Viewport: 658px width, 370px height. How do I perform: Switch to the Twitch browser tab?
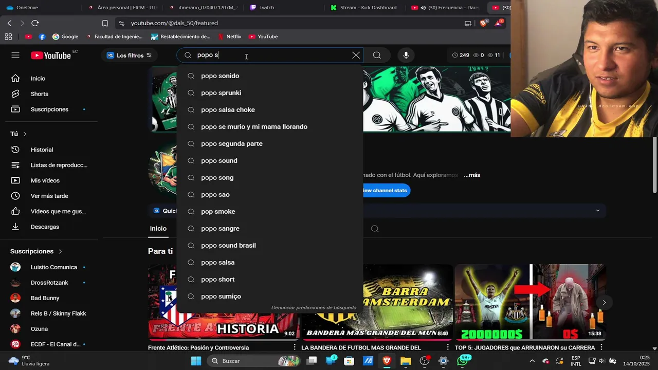click(x=266, y=8)
